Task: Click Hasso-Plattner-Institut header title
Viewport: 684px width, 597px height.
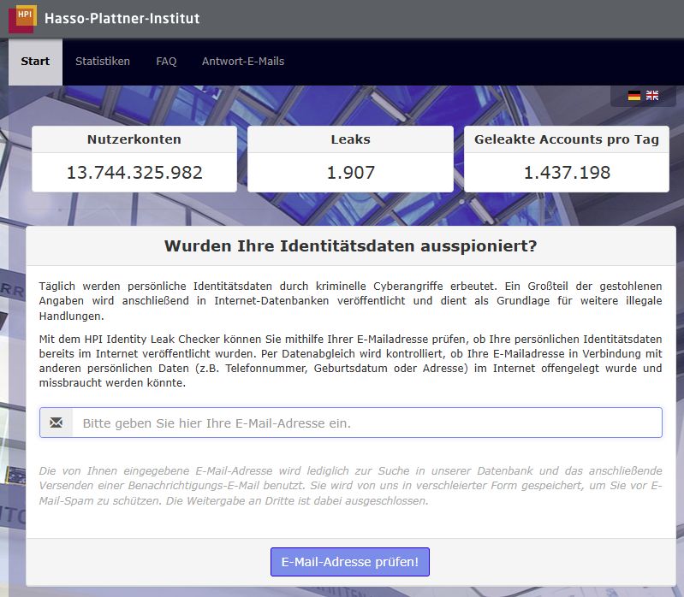Action: pos(122,18)
